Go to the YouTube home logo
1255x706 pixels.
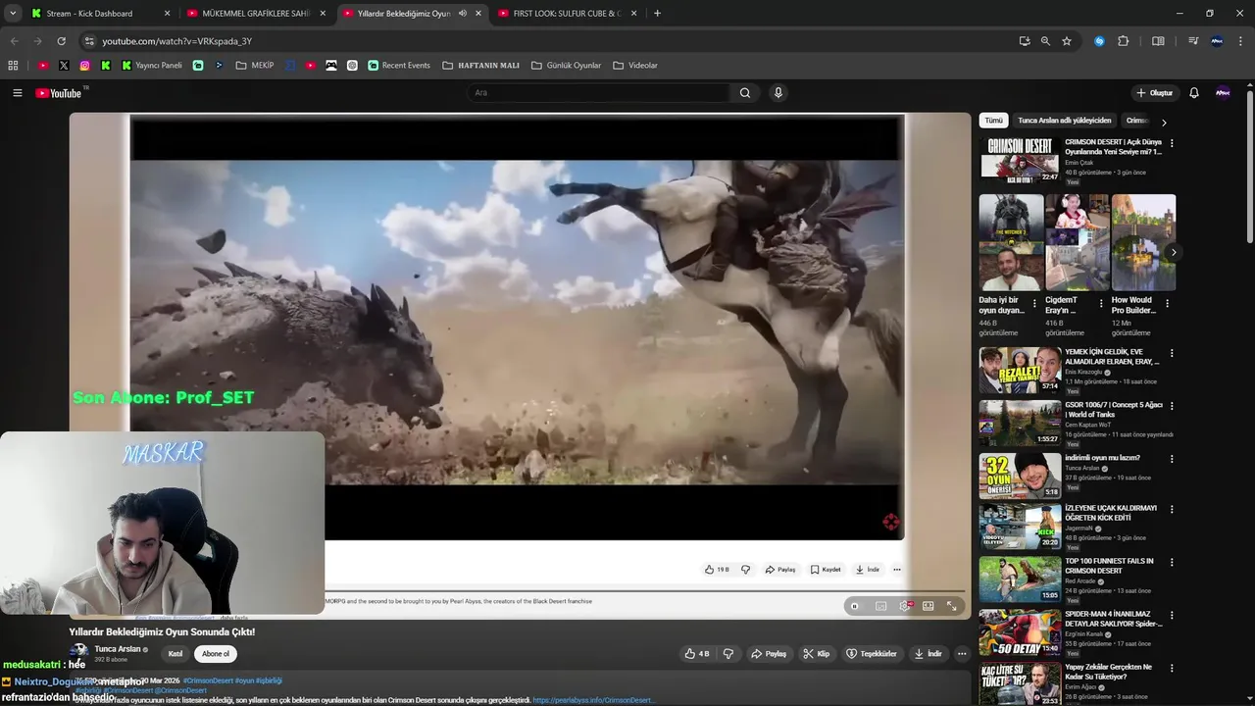[59, 93]
